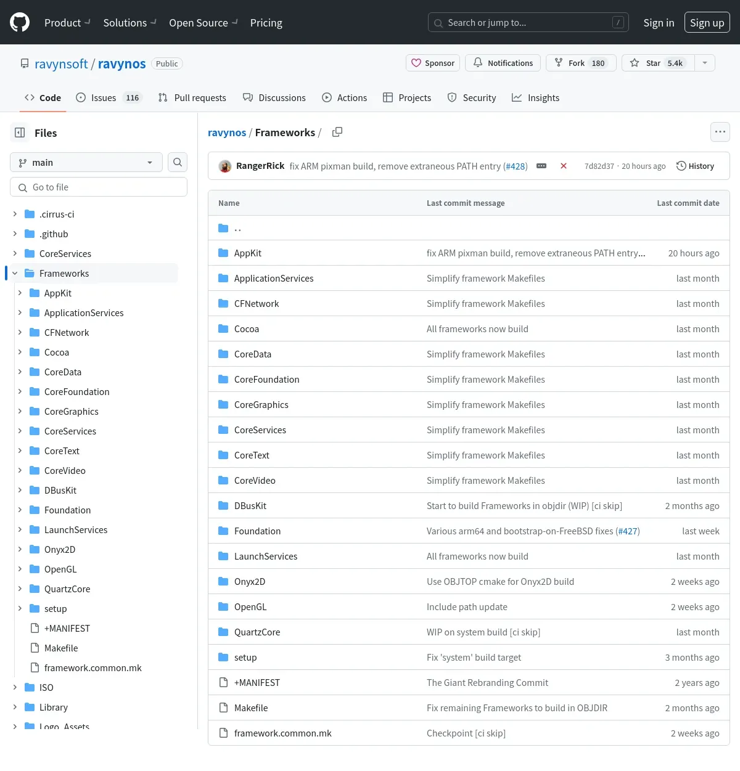This screenshot has height=771, width=740.
Task: Open the GitHub logo homepage
Action: pyautogui.click(x=20, y=23)
